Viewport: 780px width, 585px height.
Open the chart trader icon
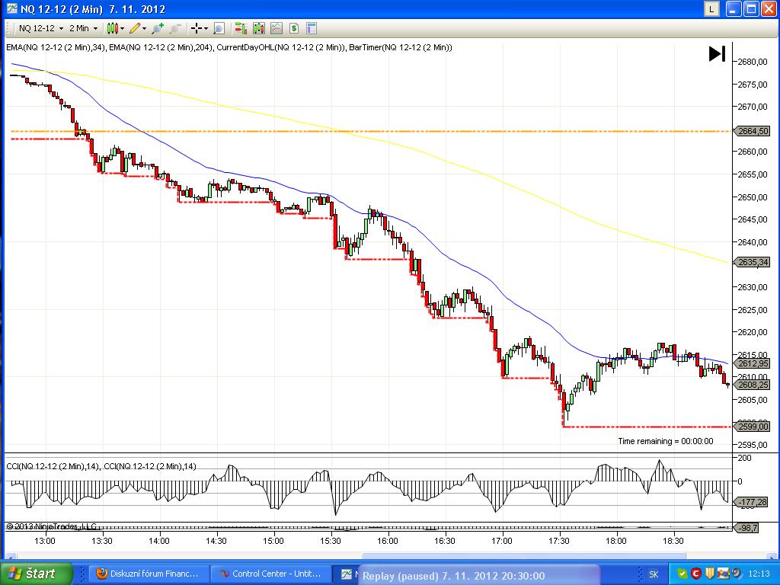[241, 28]
